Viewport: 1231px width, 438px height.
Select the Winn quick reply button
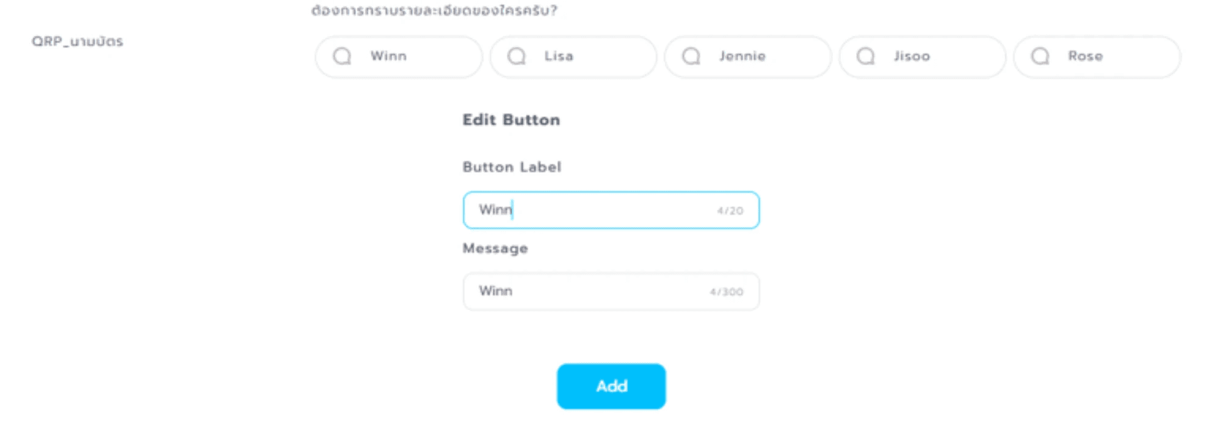399,57
